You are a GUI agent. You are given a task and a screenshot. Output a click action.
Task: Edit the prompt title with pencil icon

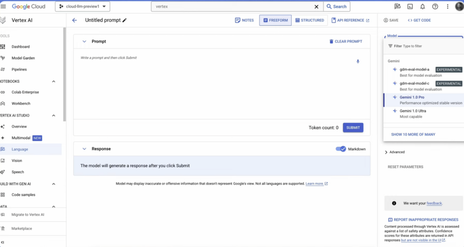(x=125, y=20)
